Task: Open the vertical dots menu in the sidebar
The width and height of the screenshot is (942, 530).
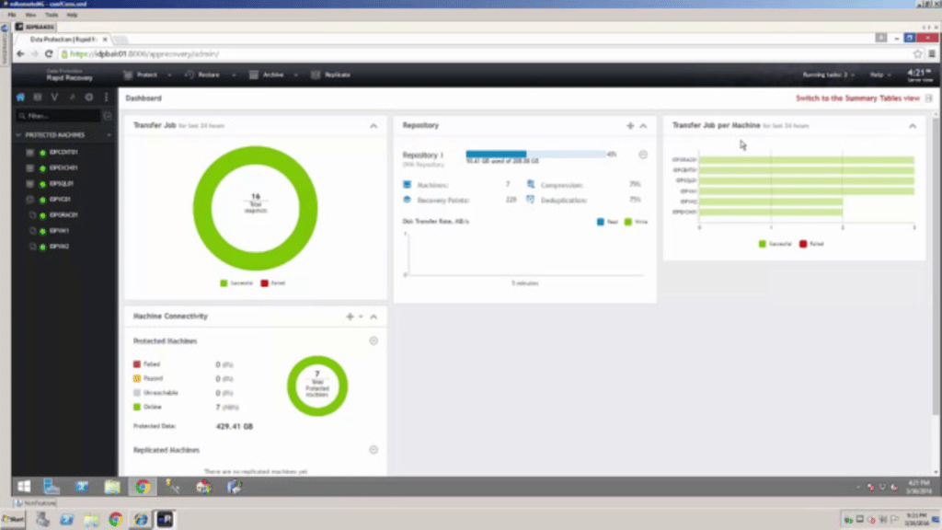Action: tap(105, 98)
